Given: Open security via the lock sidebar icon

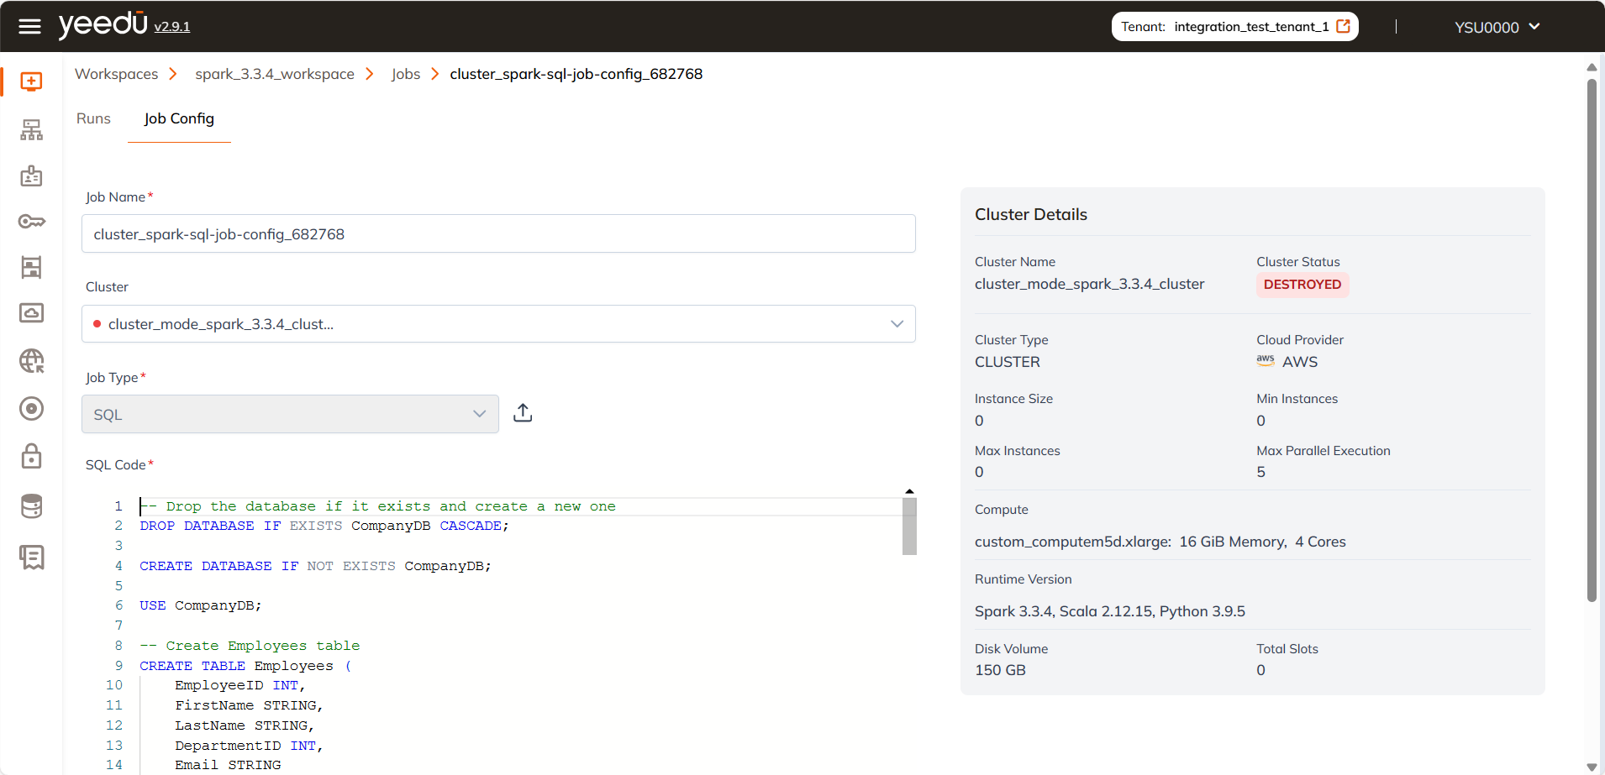Looking at the screenshot, I should coord(30,456).
